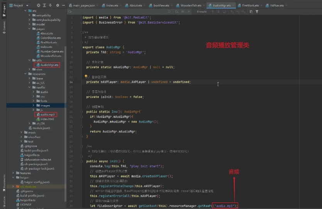The image size is (322, 209).
Task: Collapse the utils folder
Action: pos(29,60)
